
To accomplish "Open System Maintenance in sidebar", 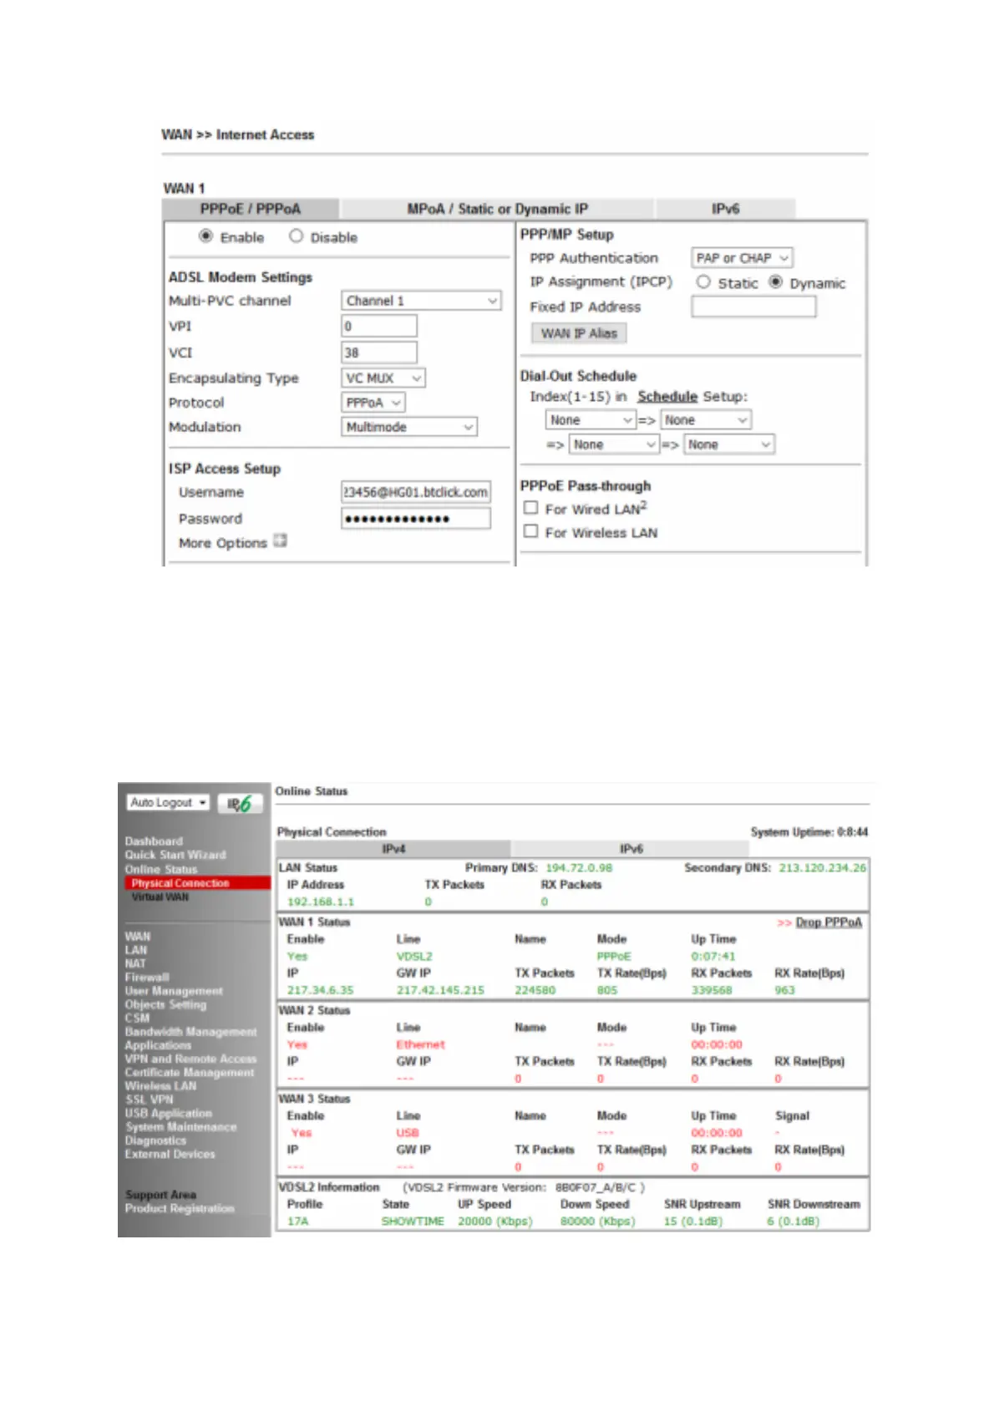I will 180,1126.
